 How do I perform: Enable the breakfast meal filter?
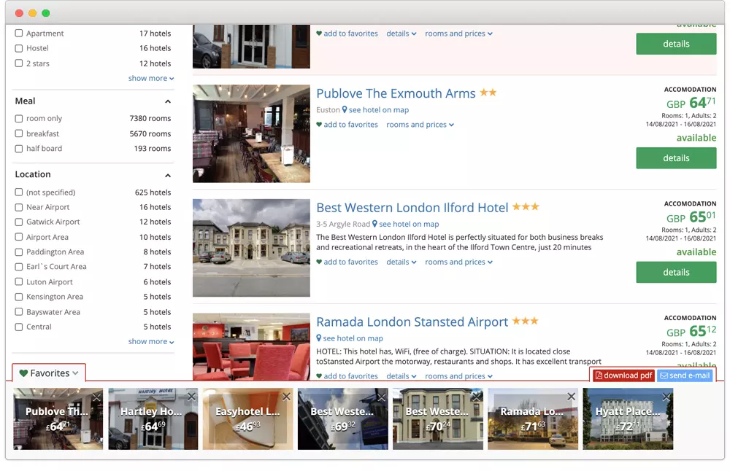click(x=19, y=133)
